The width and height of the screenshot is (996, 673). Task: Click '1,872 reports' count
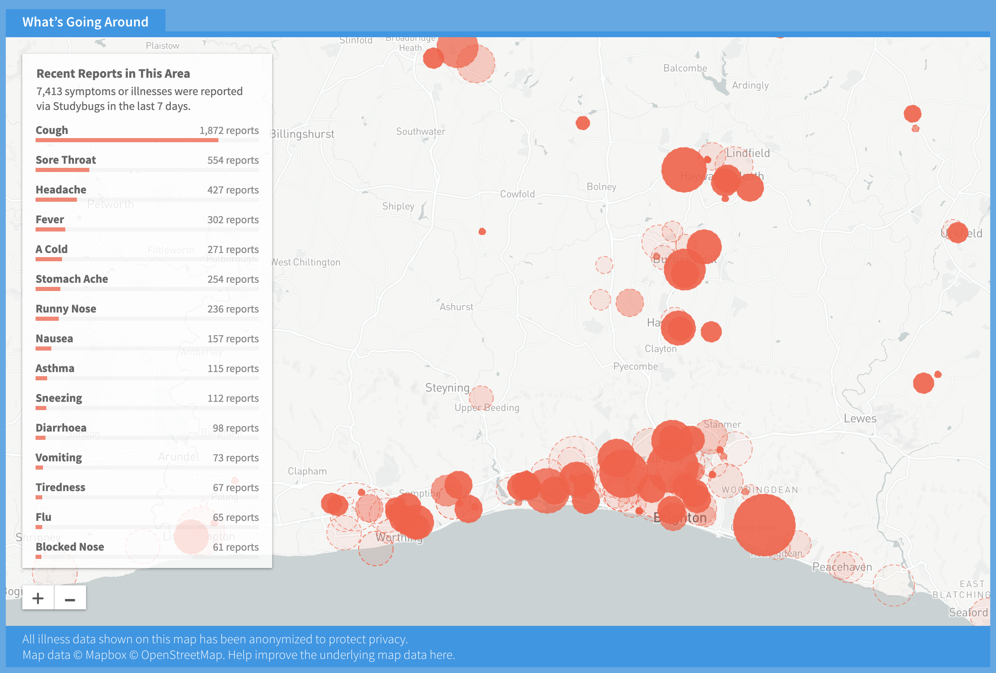(229, 130)
